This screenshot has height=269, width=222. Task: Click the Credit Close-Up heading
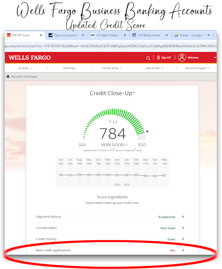click(x=112, y=94)
